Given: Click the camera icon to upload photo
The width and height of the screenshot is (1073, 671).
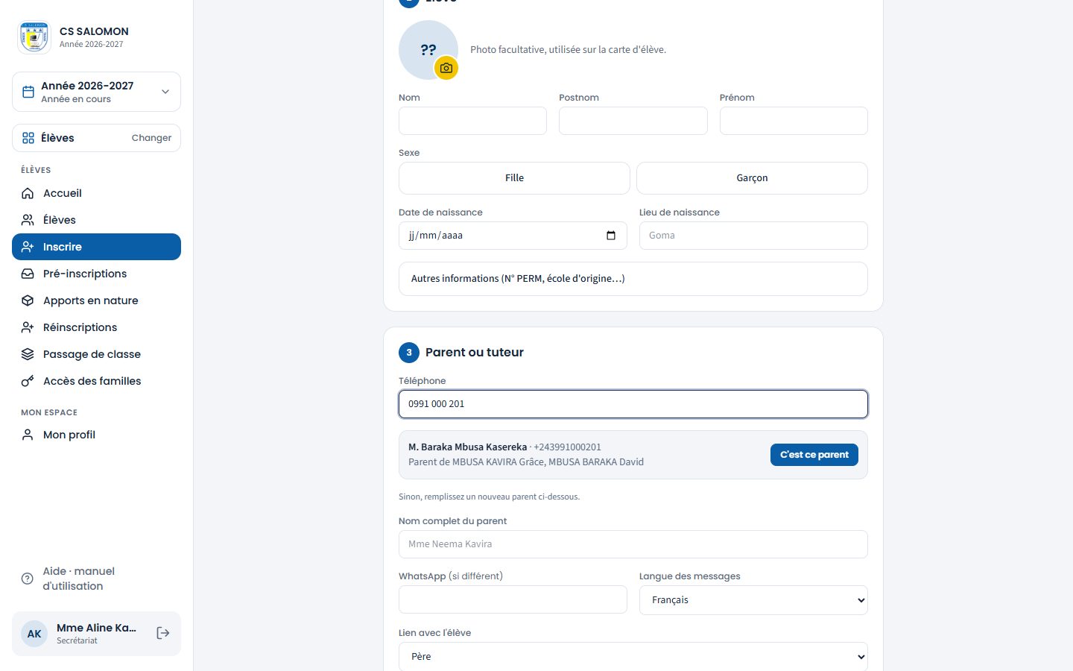Looking at the screenshot, I should coord(446,68).
